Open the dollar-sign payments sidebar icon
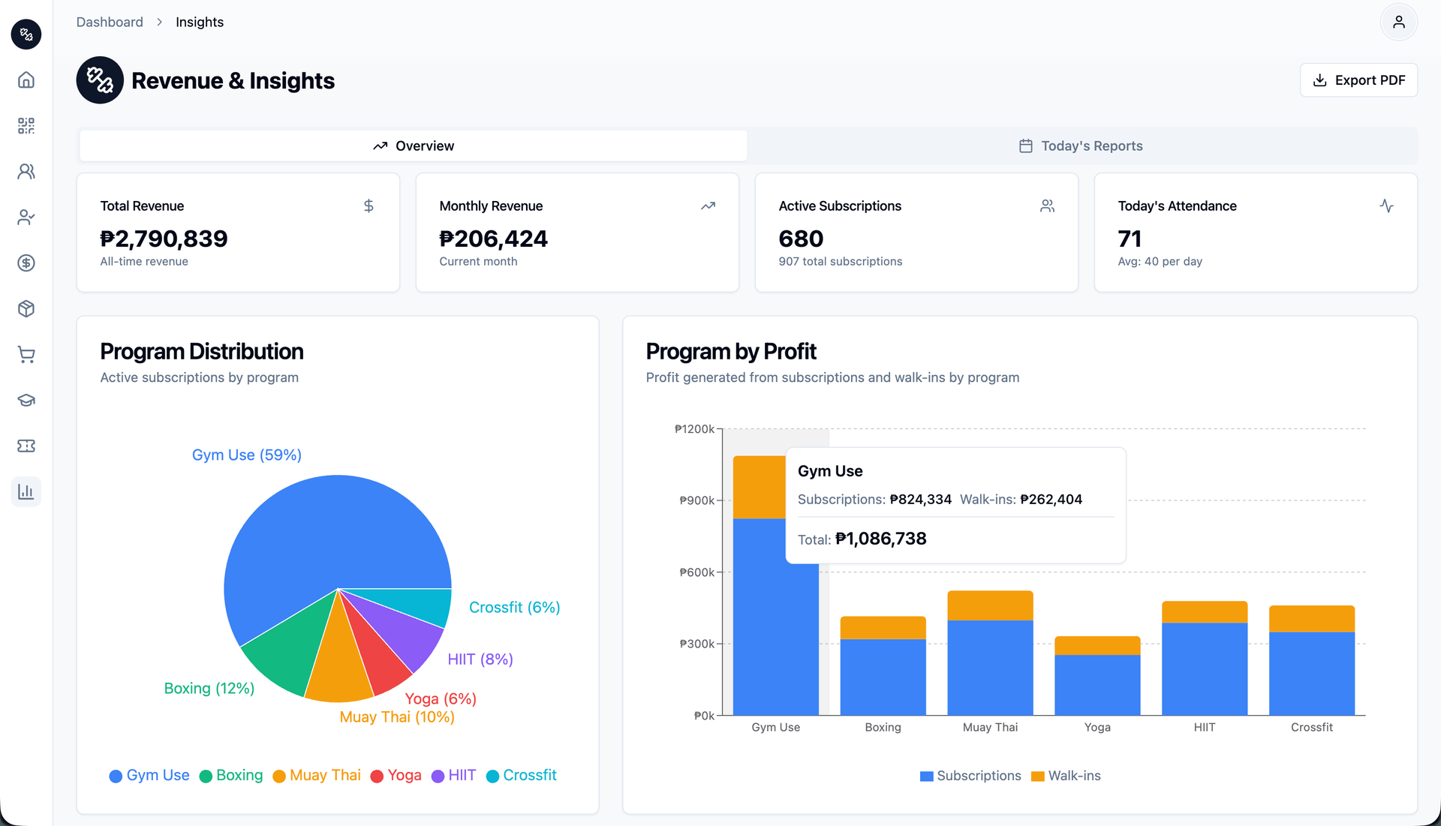Viewport: 1441px width, 826px height. tap(26, 263)
